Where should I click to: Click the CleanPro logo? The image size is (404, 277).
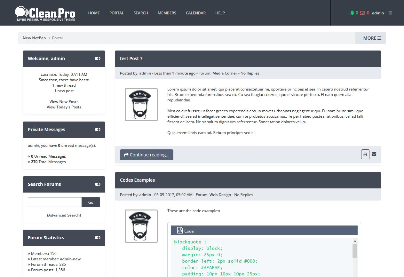click(x=45, y=13)
